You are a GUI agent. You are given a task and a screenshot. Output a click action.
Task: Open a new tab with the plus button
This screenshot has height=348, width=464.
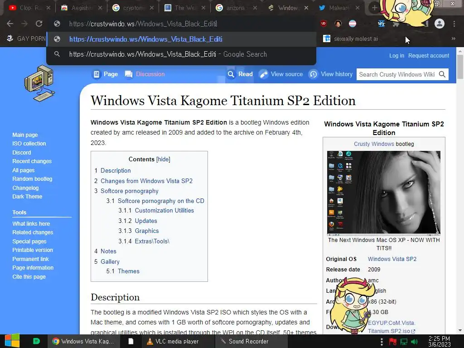(x=374, y=8)
